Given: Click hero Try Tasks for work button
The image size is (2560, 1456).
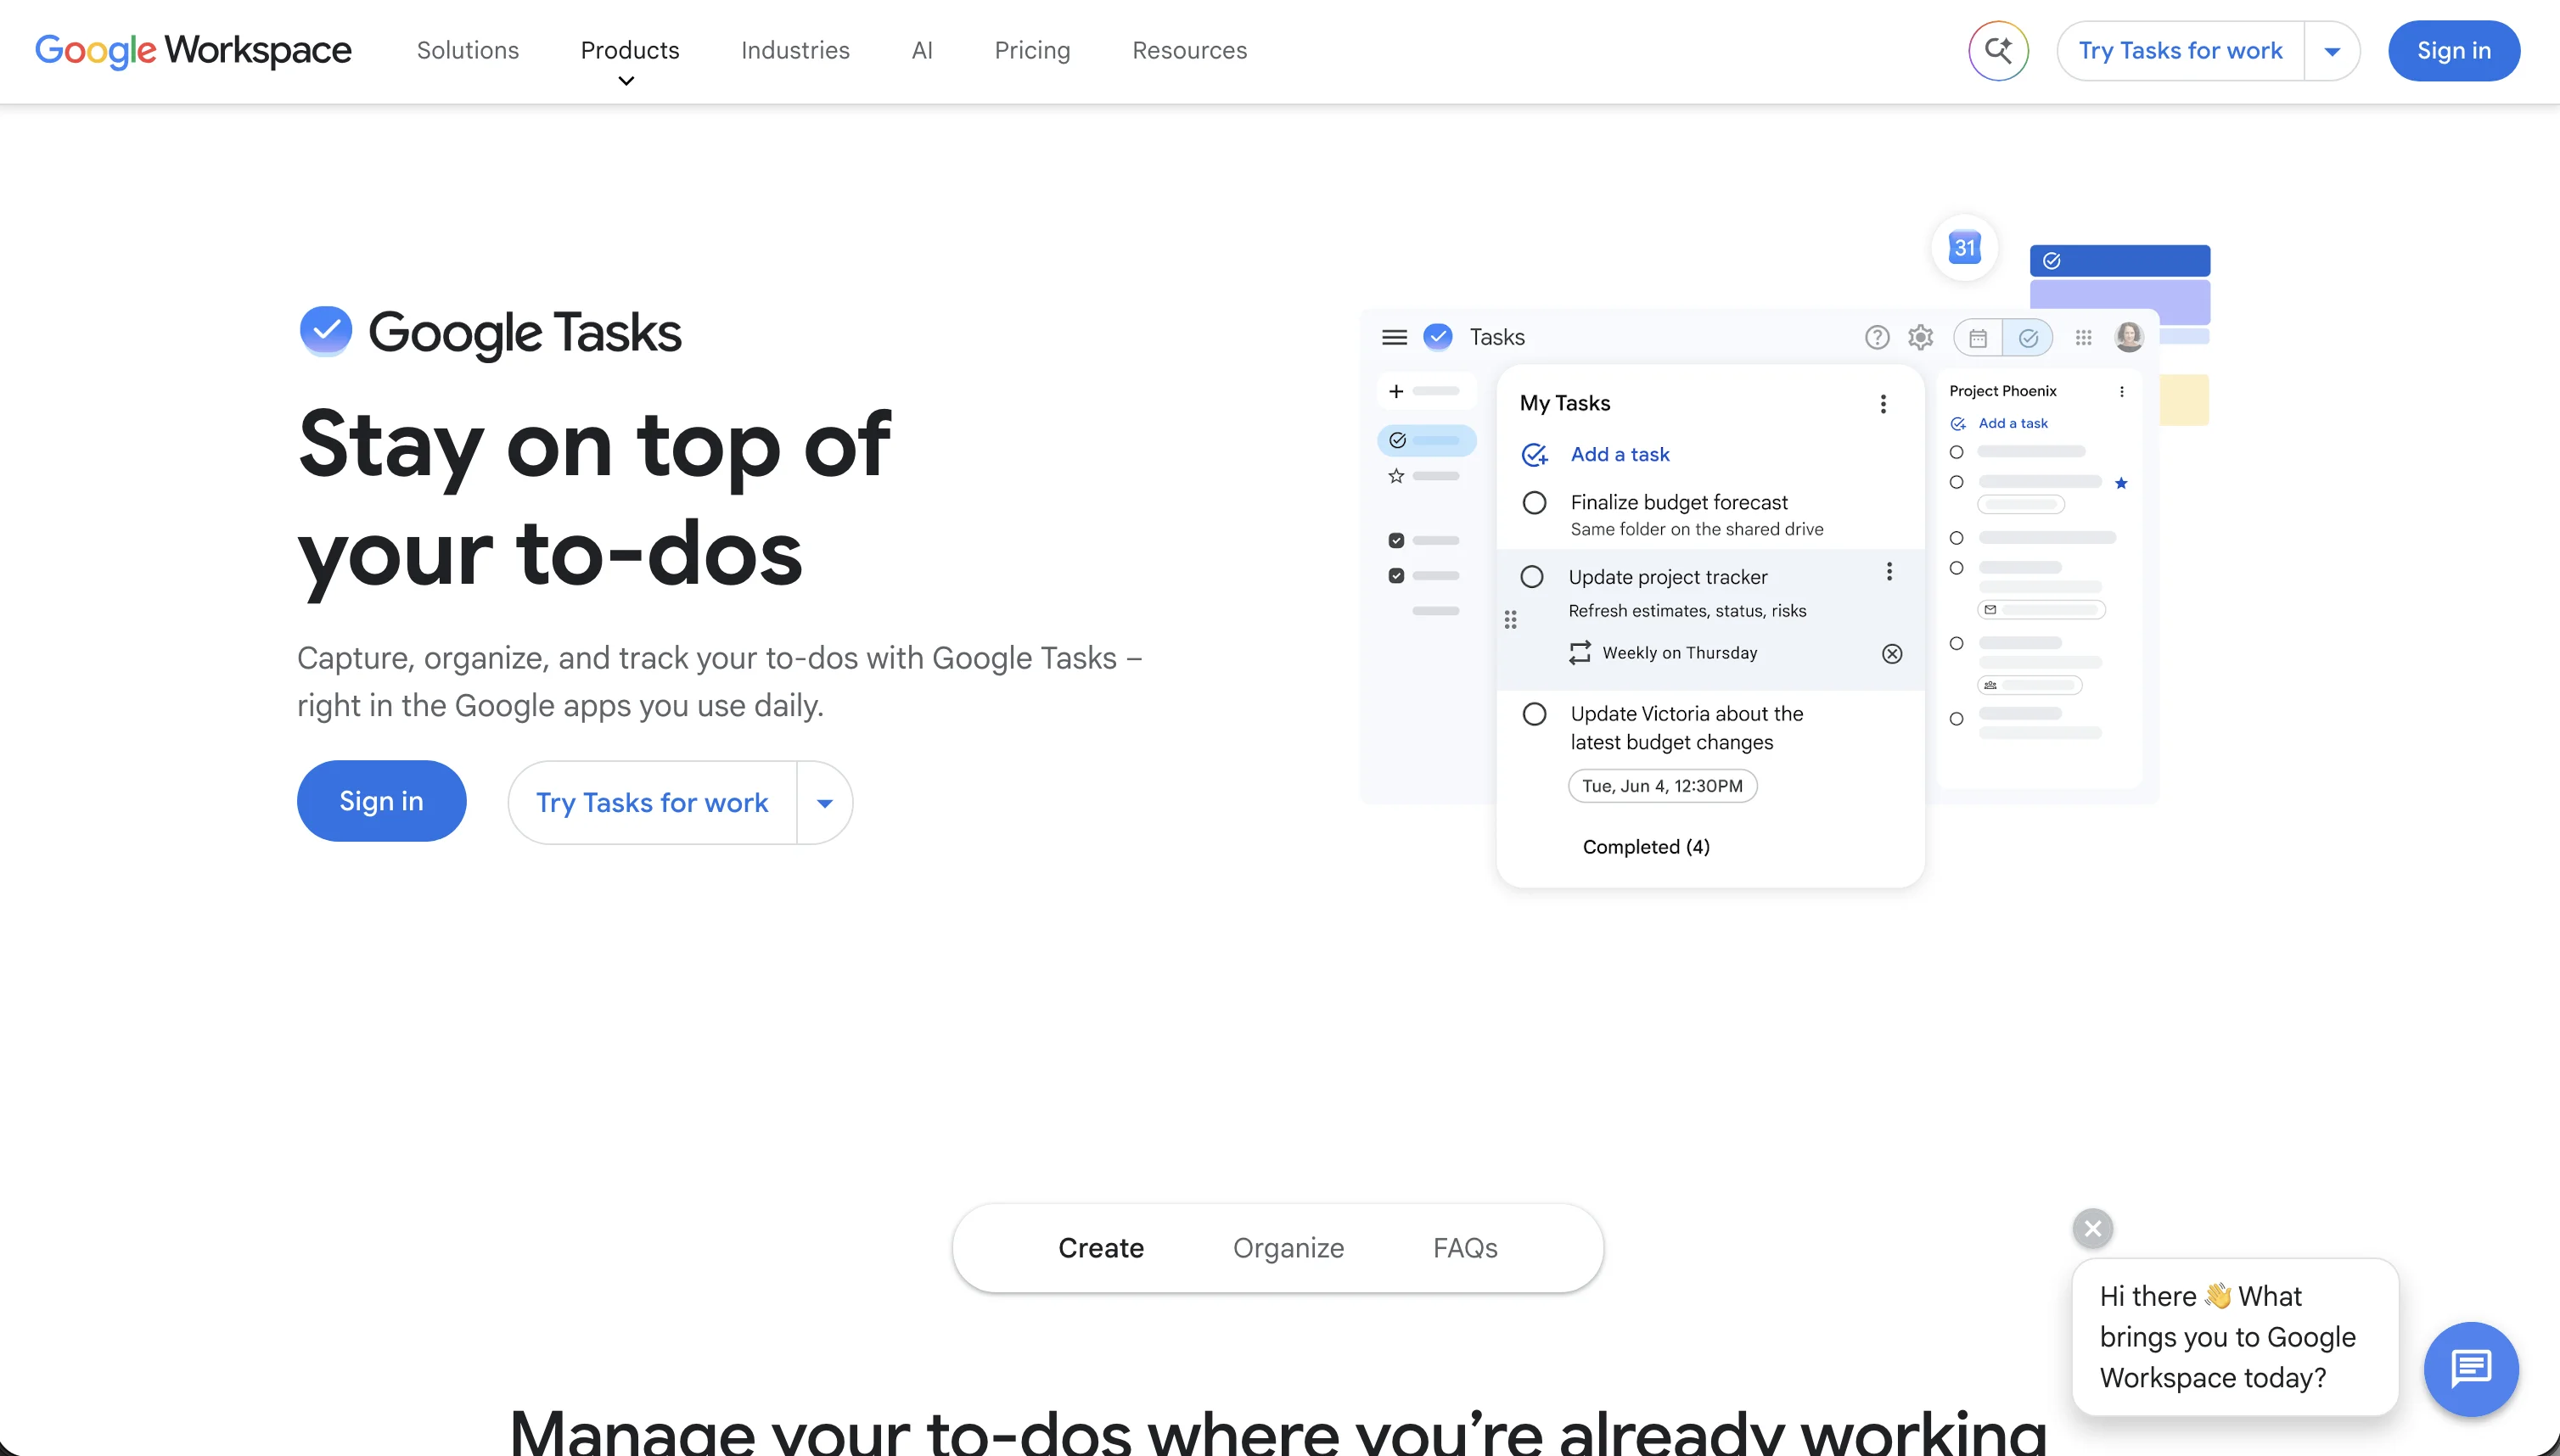Looking at the screenshot, I should tap(651, 802).
